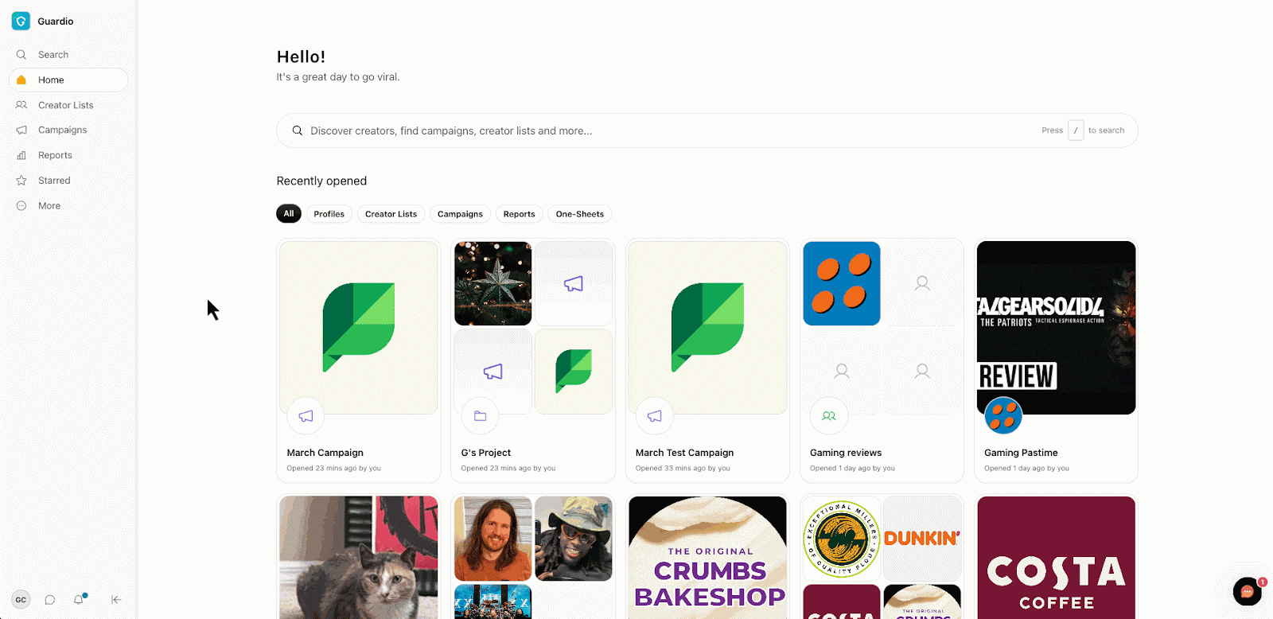
Task: Click the Campaigns megaphone icon in sidebar
Action: pyautogui.click(x=21, y=130)
